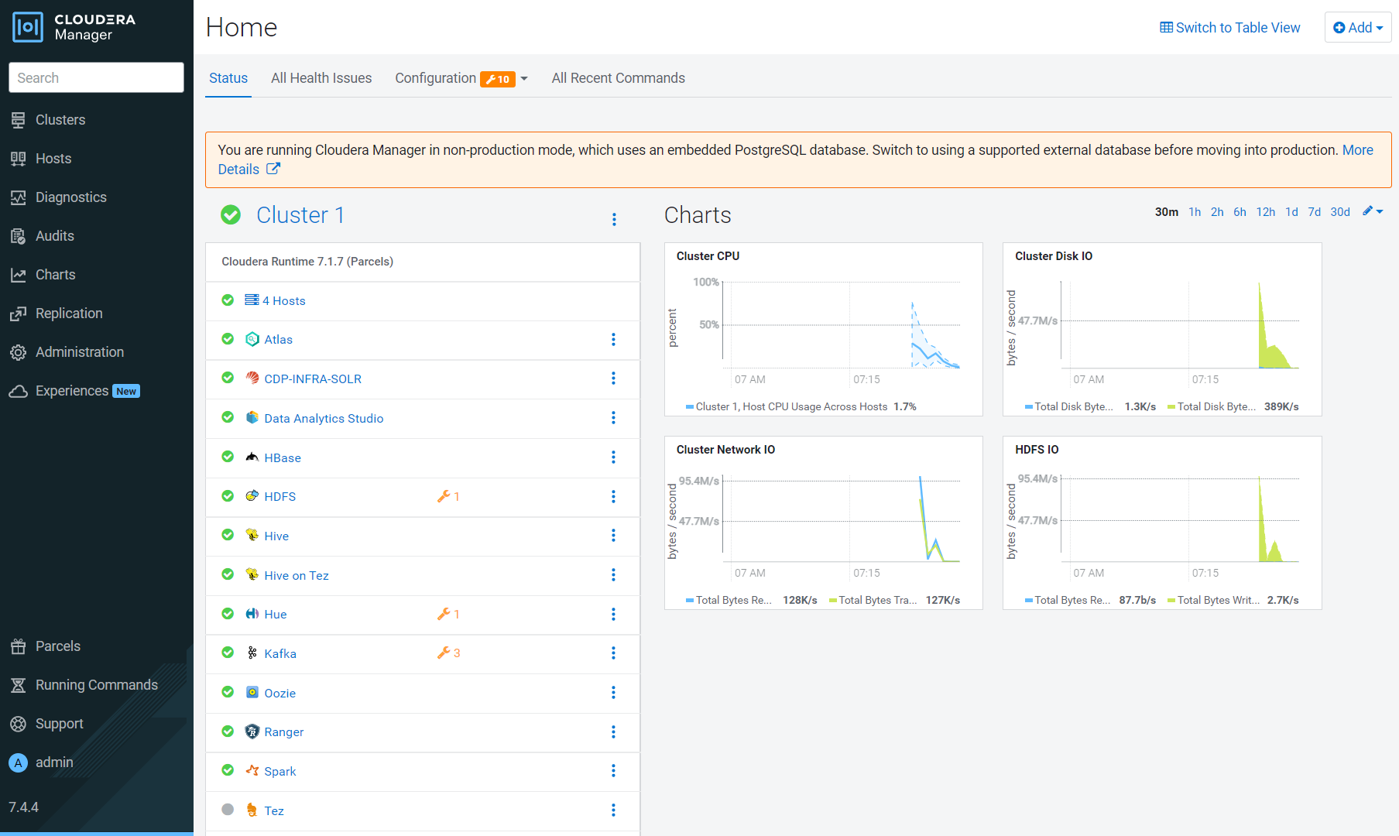Expand the Configuration dropdown arrow
This screenshot has width=1399, height=836.
[x=524, y=79]
